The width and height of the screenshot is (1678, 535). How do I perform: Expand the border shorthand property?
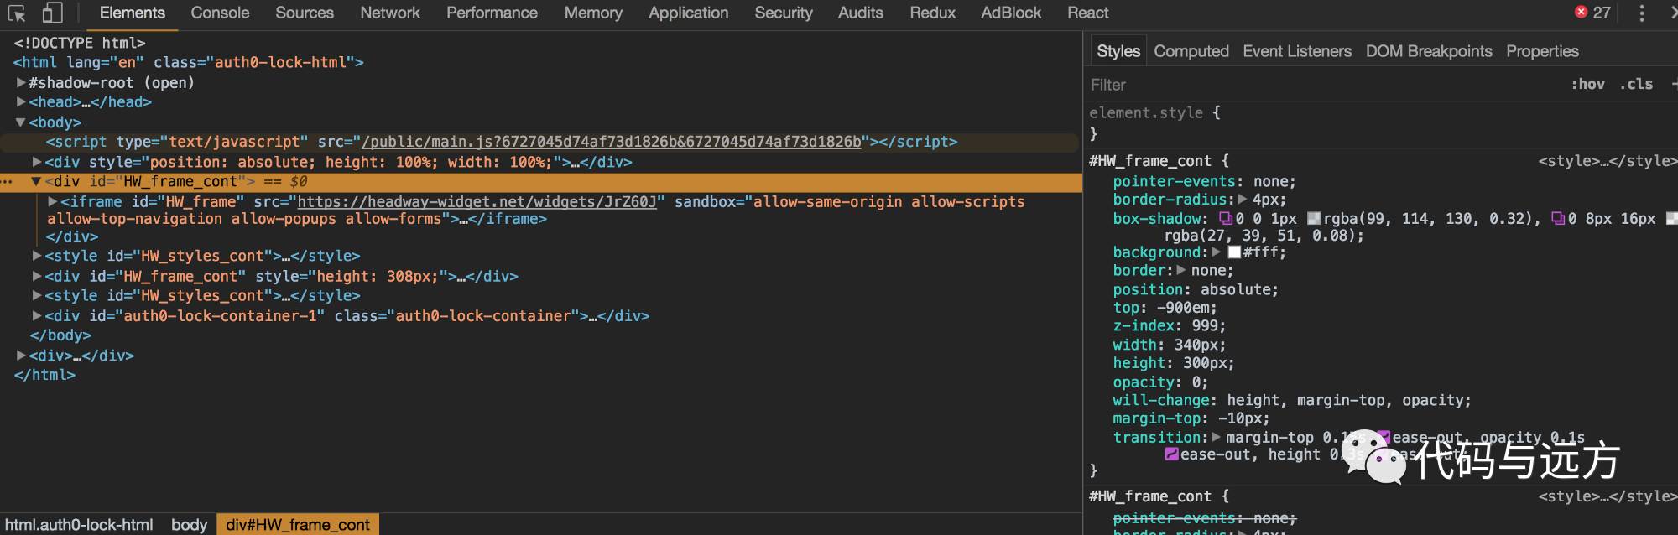coord(1180,271)
